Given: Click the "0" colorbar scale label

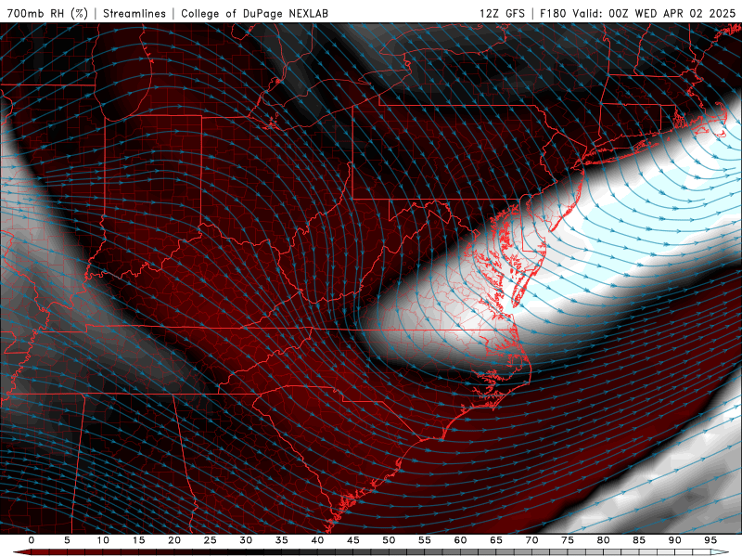Looking at the screenshot, I should (32, 540).
